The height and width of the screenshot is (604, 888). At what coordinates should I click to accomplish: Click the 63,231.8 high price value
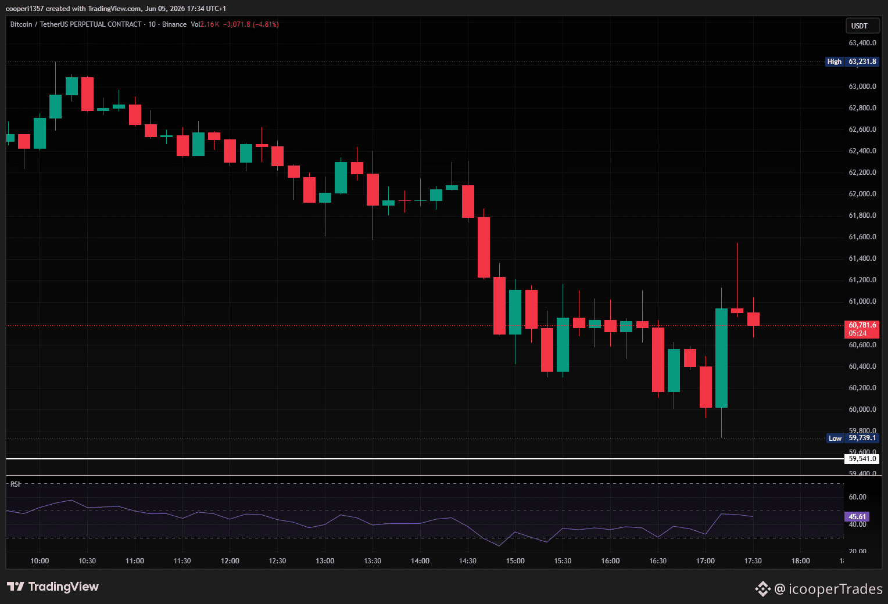(862, 62)
